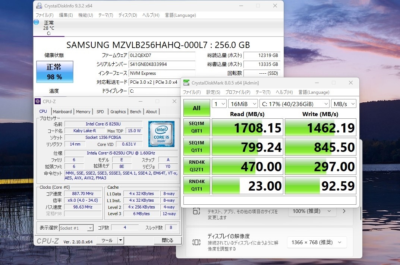Click the CPU-Z title bar app icon
Screen dimensions: 400x265
(38, 101)
